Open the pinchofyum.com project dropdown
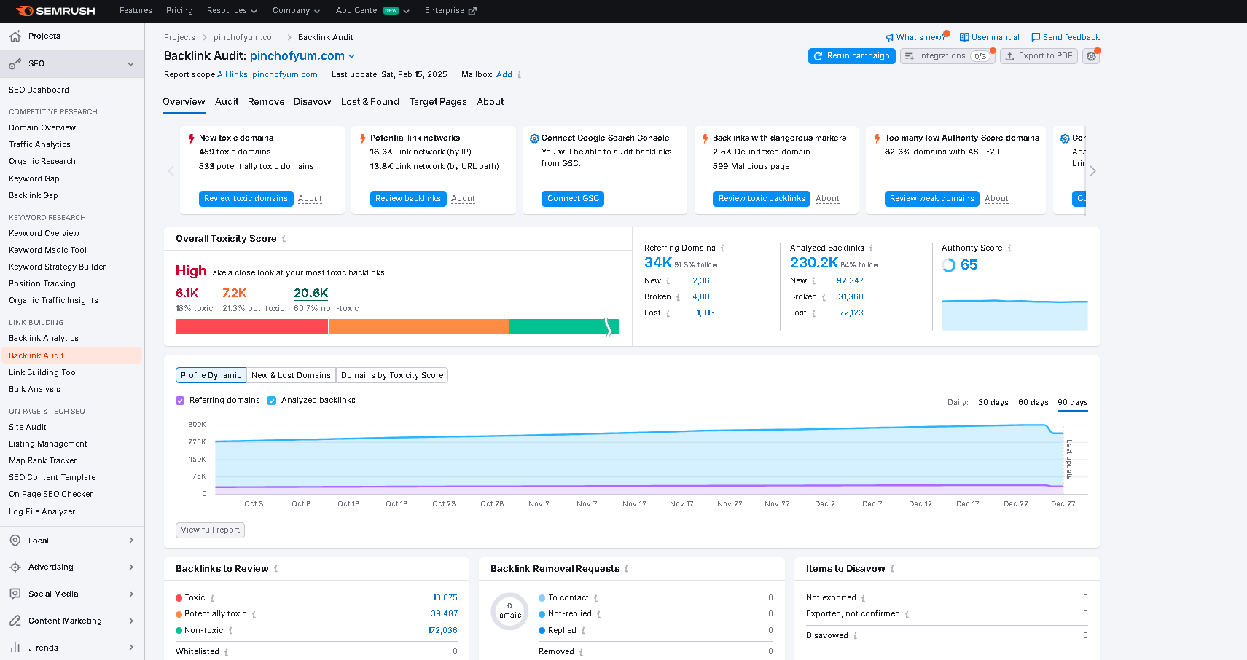The height and width of the screenshot is (660, 1247). (x=302, y=56)
